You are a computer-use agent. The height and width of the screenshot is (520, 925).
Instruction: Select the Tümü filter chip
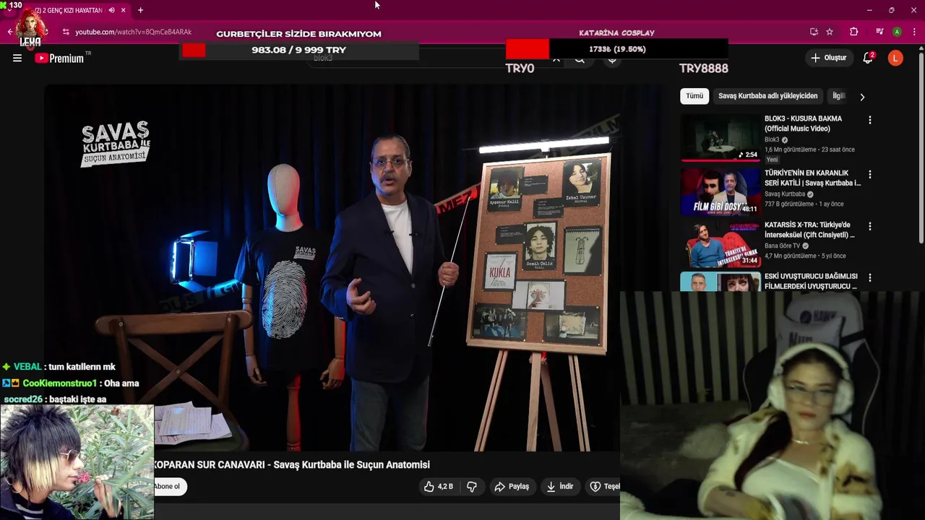(694, 96)
